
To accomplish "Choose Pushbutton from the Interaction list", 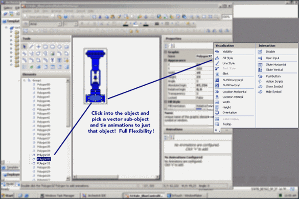I will click(x=273, y=76).
